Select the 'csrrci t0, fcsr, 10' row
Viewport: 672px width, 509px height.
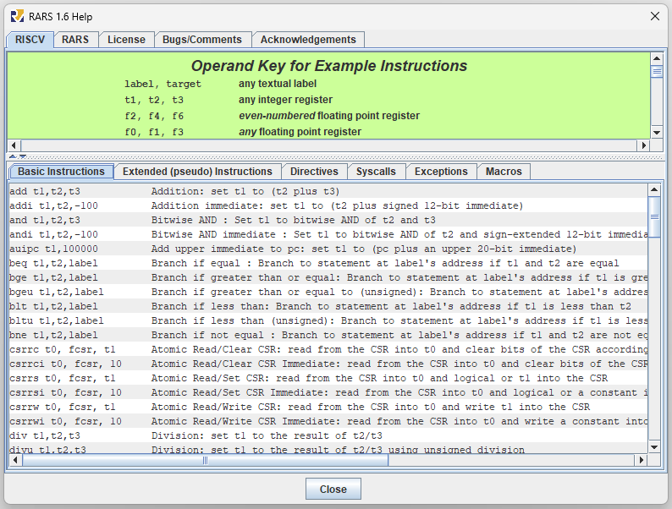tap(328, 364)
